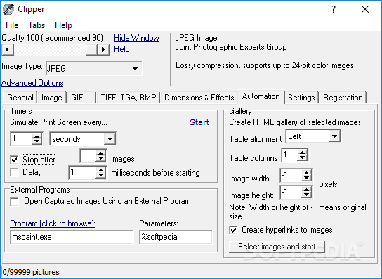Decrease the Image height value

(306, 195)
